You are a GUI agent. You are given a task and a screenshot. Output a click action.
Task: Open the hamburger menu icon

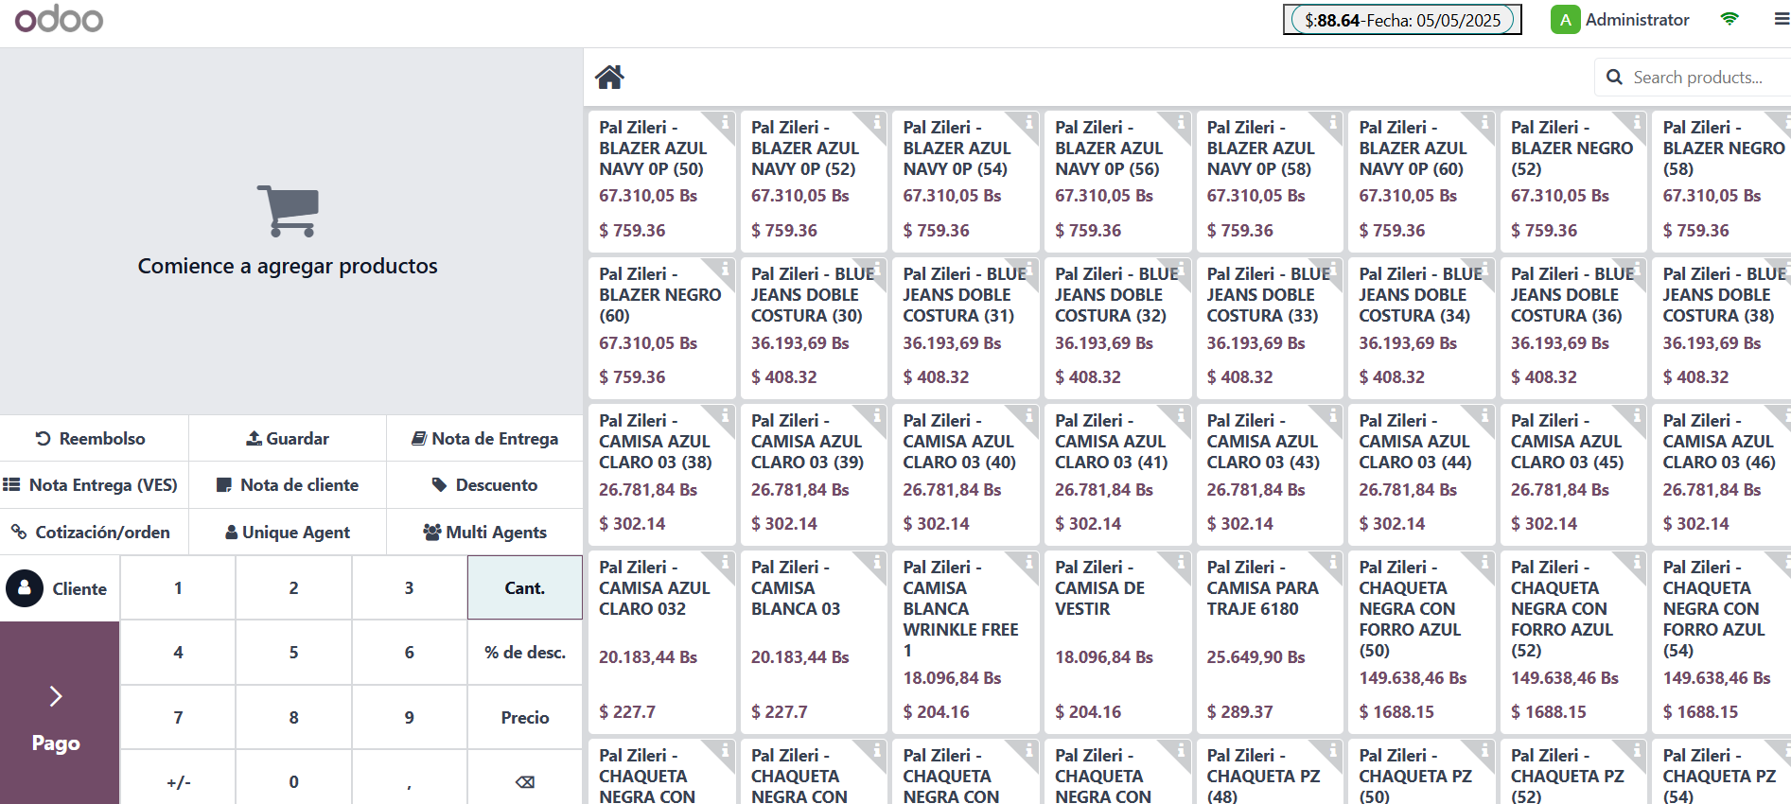click(1781, 19)
